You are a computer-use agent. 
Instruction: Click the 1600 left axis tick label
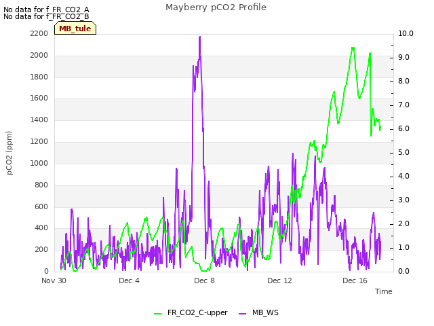[x=39, y=98]
